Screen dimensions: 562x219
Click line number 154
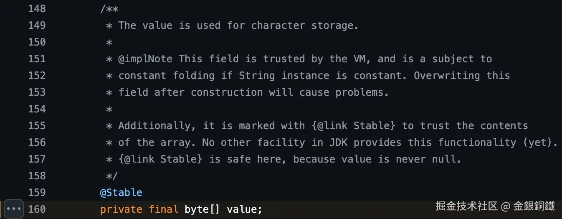(x=37, y=109)
